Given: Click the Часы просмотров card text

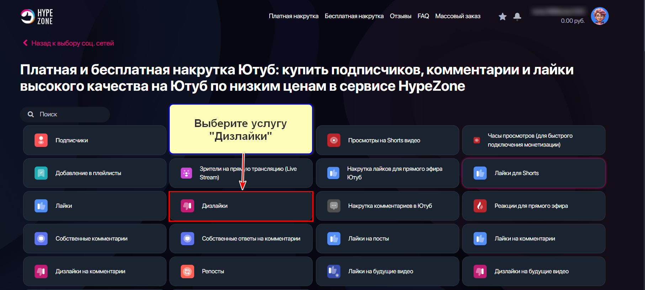Looking at the screenshot, I should point(530,140).
